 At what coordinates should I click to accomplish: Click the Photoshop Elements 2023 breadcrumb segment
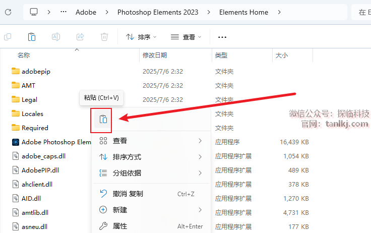click(x=158, y=12)
